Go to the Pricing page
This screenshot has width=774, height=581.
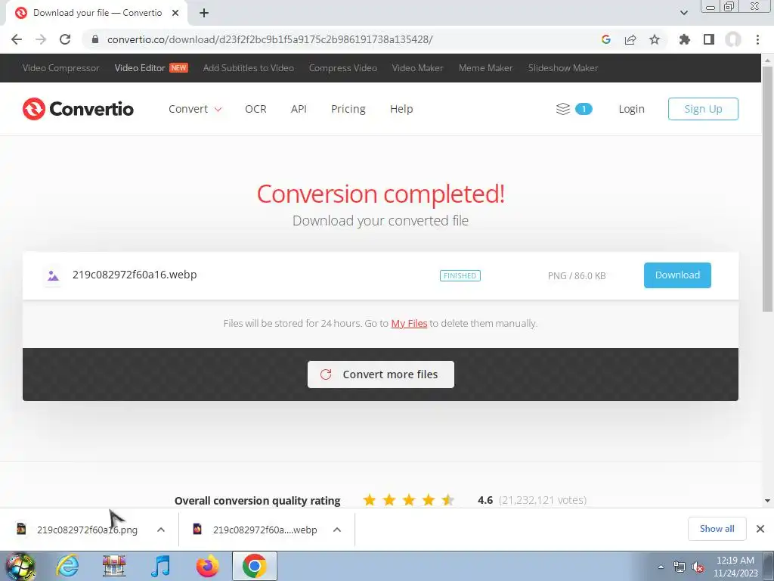[348, 109]
